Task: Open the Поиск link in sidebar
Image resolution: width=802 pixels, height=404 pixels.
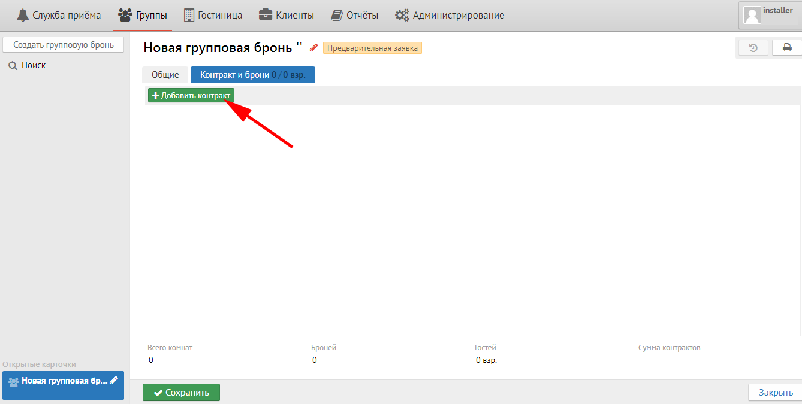Action: pos(34,66)
